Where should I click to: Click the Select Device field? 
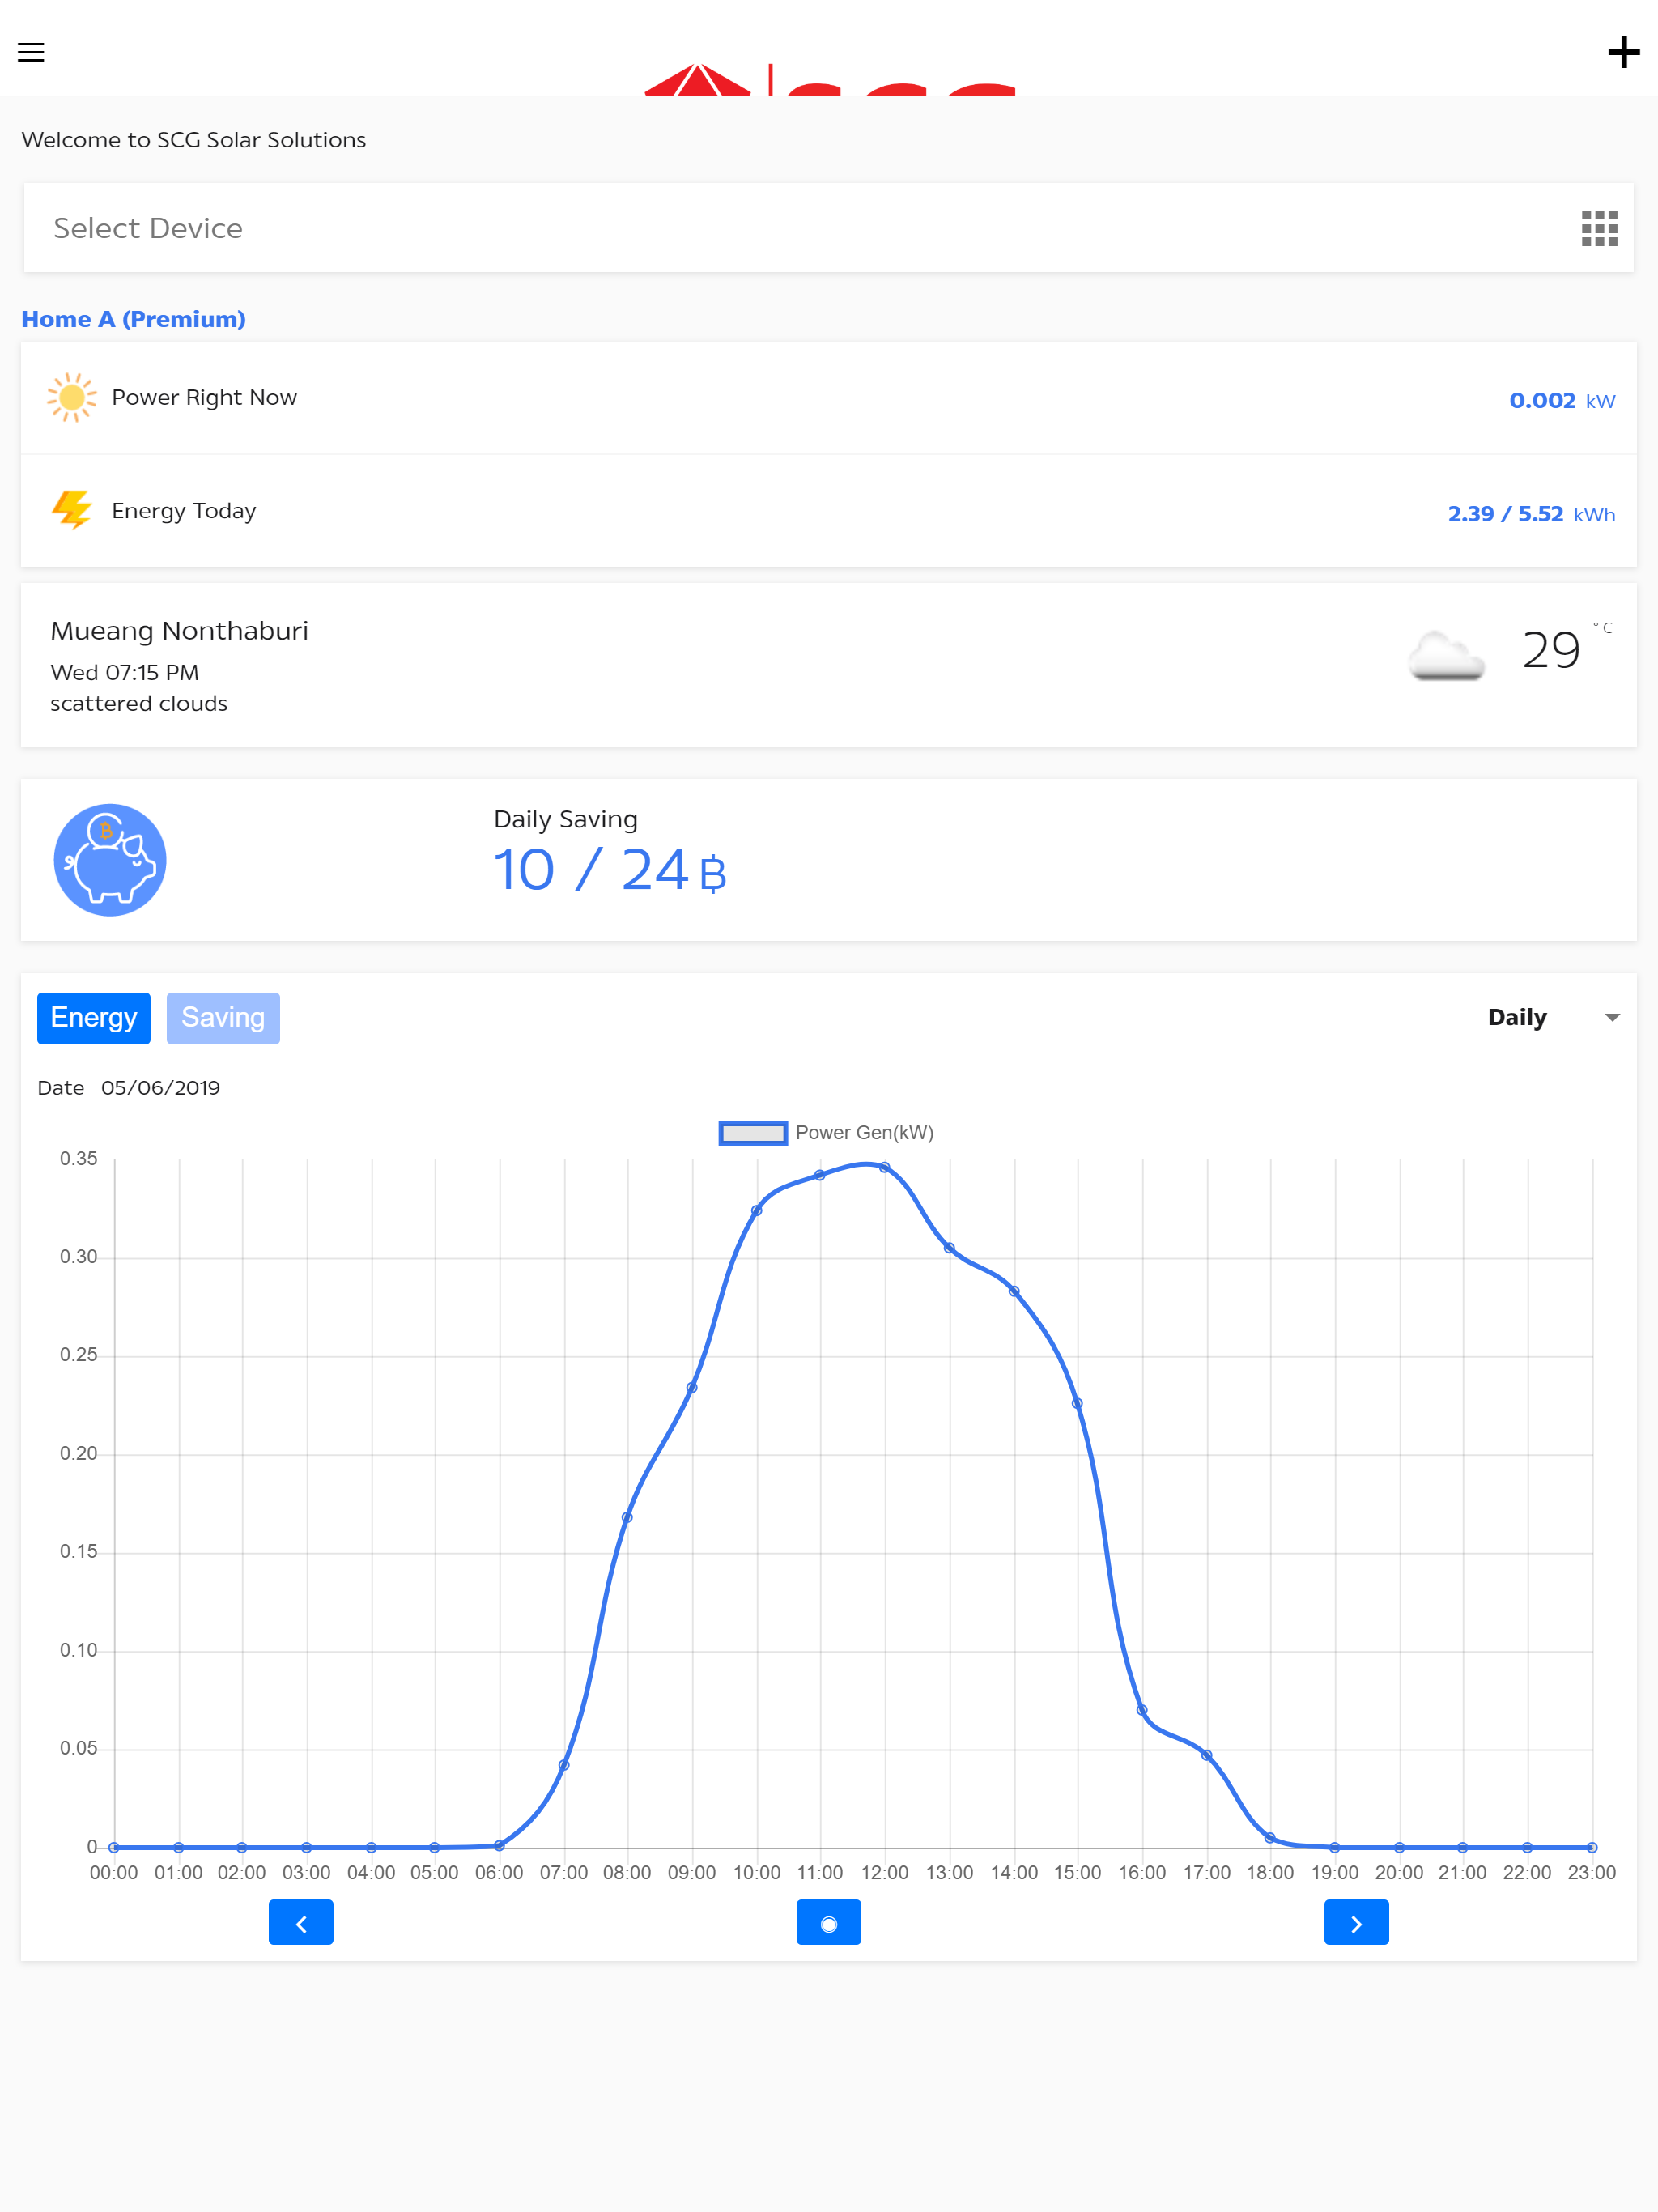pyautogui.click(x=828, y=228)
